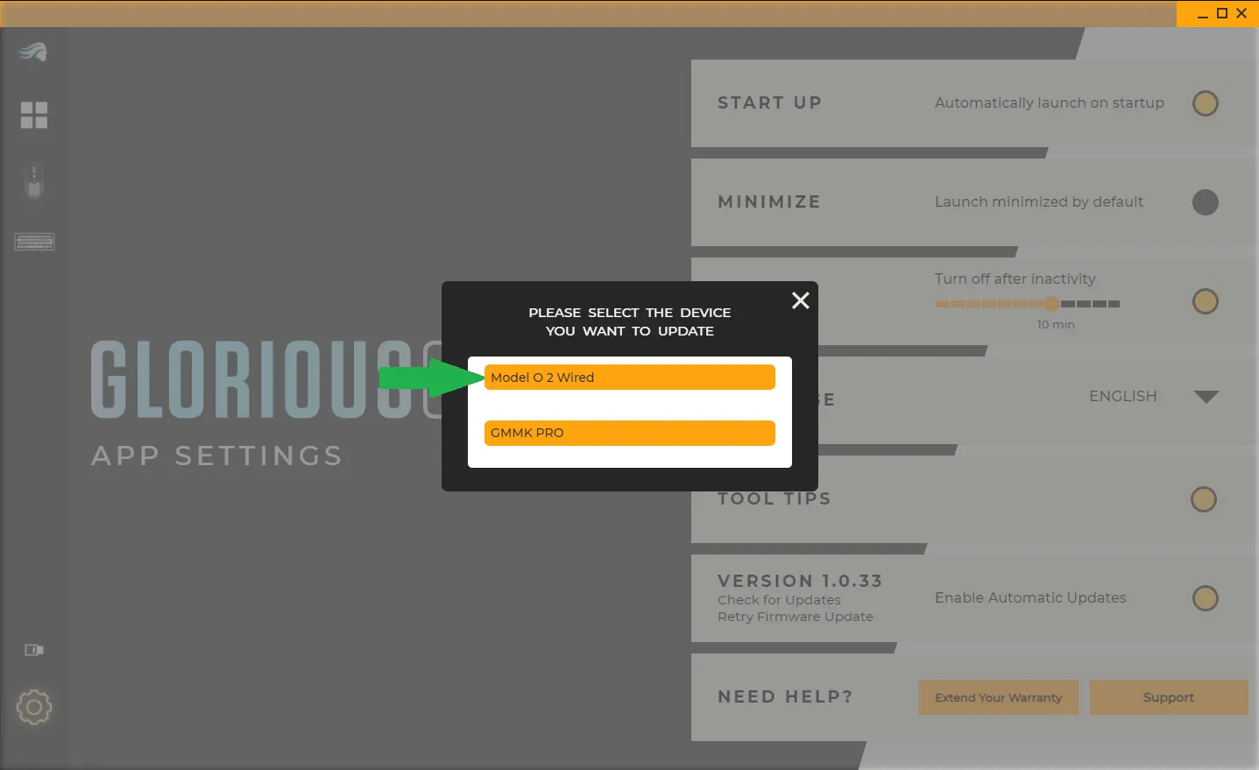Open the dashboard grid icon

coord(34,115)
